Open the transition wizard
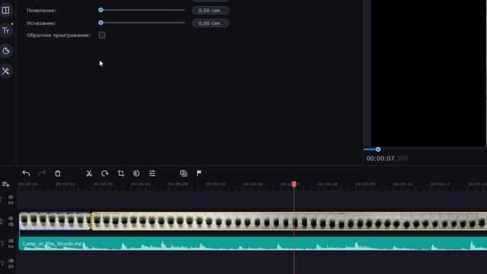This screenshot has height=274, width=487. coord(183,174)
